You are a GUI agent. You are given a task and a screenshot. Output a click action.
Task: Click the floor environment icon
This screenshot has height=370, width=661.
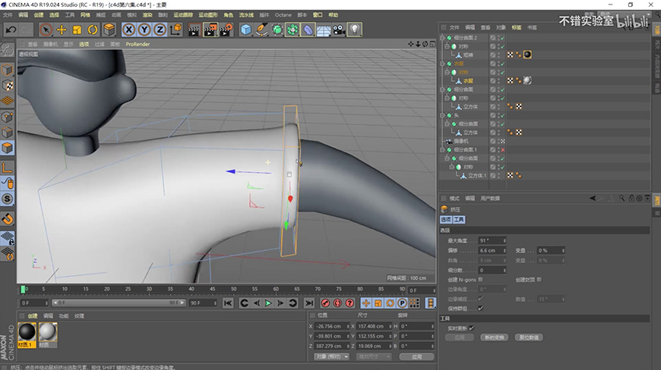tap(324, 30)
